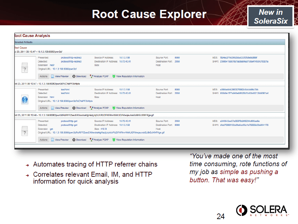Click the Solera Networks logo
Image resolution: width=298 pixels, height=224 pixels.
[262, 211]
